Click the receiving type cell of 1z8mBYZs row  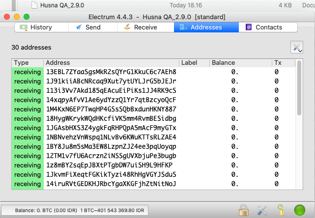[28, 165]
